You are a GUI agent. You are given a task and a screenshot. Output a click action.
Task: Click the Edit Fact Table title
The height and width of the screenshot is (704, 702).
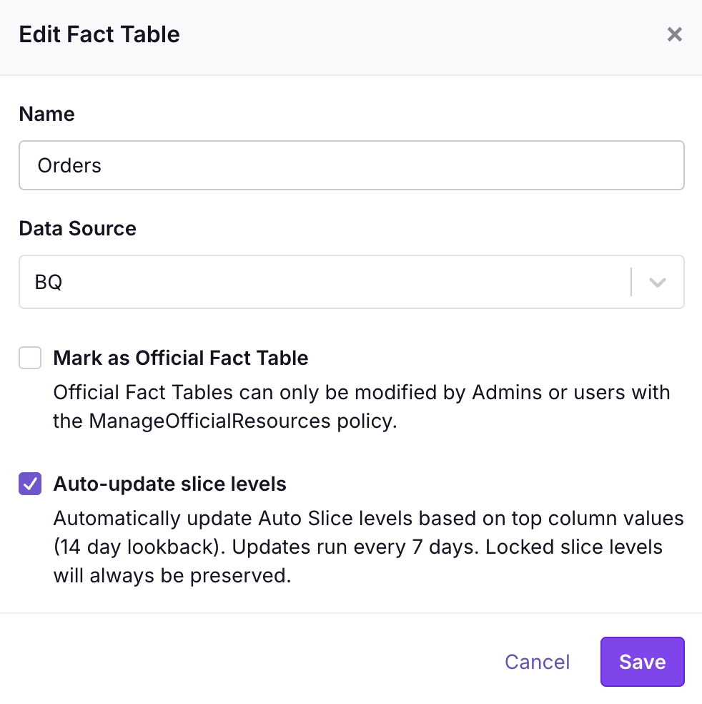(x=99, y=34)
